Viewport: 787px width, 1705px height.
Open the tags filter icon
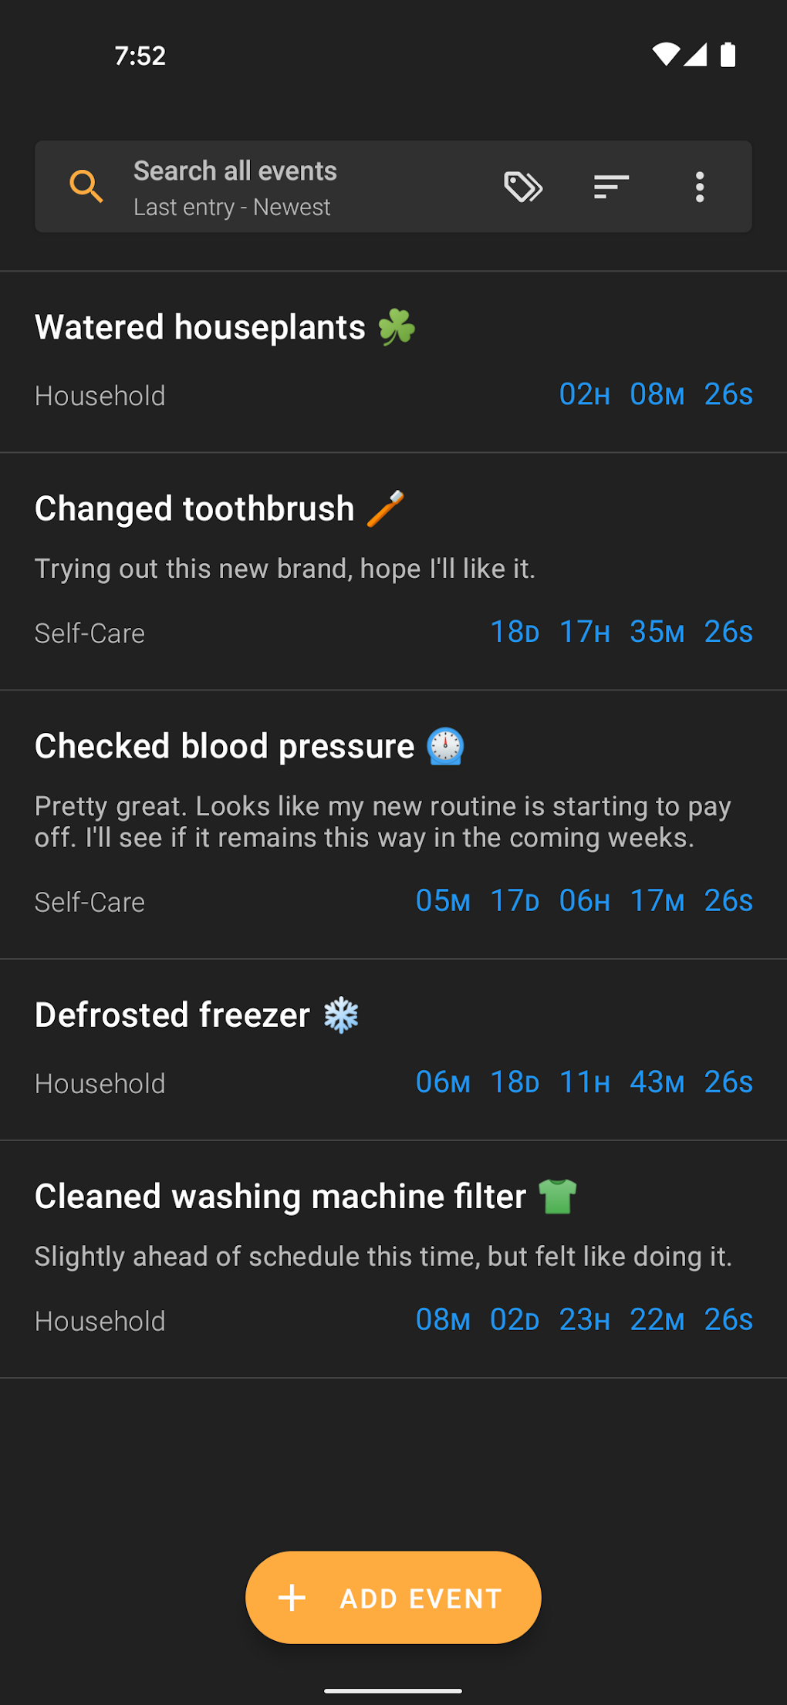[523, 187]
